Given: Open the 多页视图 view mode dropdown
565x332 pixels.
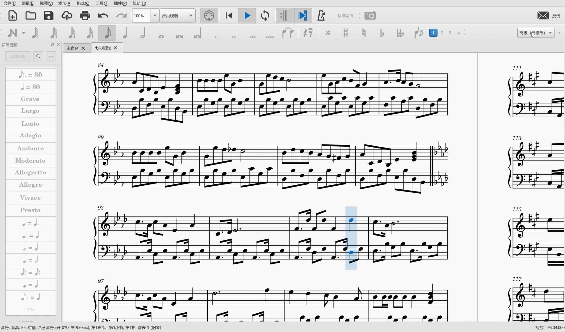Looking at the screenshot, I should pos(178,16).
